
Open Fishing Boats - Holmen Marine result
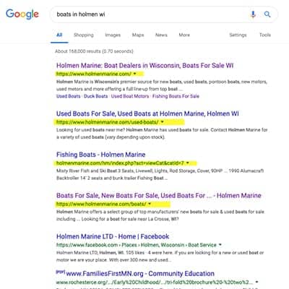[x=101, y=155]
